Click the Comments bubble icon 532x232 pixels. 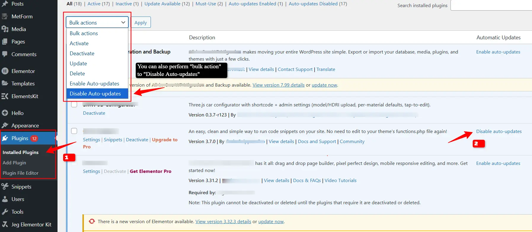pos(5,54)
